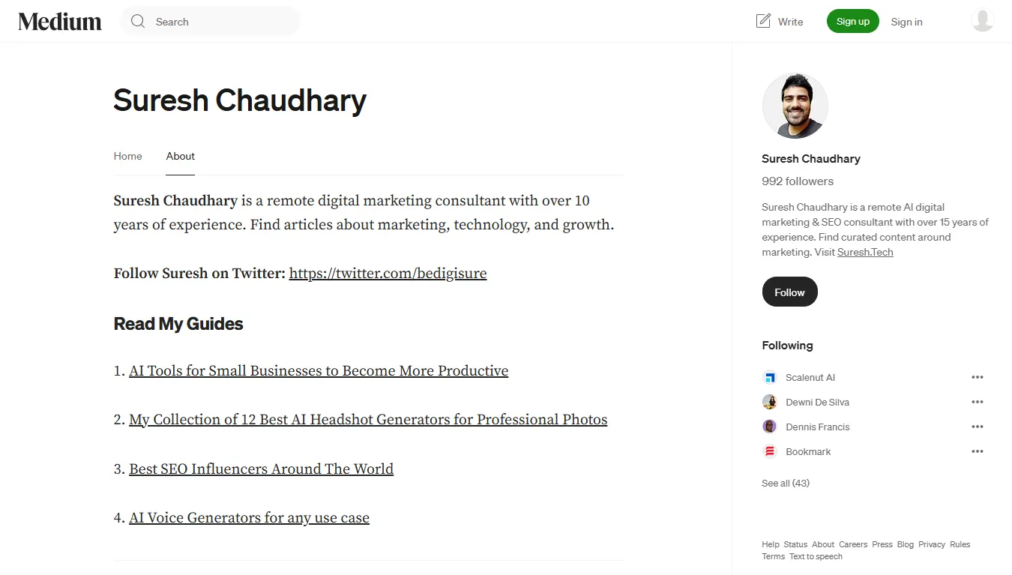Click See all (43) following
The width and height of the screenshot is (1012, 575).
pyautogui.click(x=786, y=483)
